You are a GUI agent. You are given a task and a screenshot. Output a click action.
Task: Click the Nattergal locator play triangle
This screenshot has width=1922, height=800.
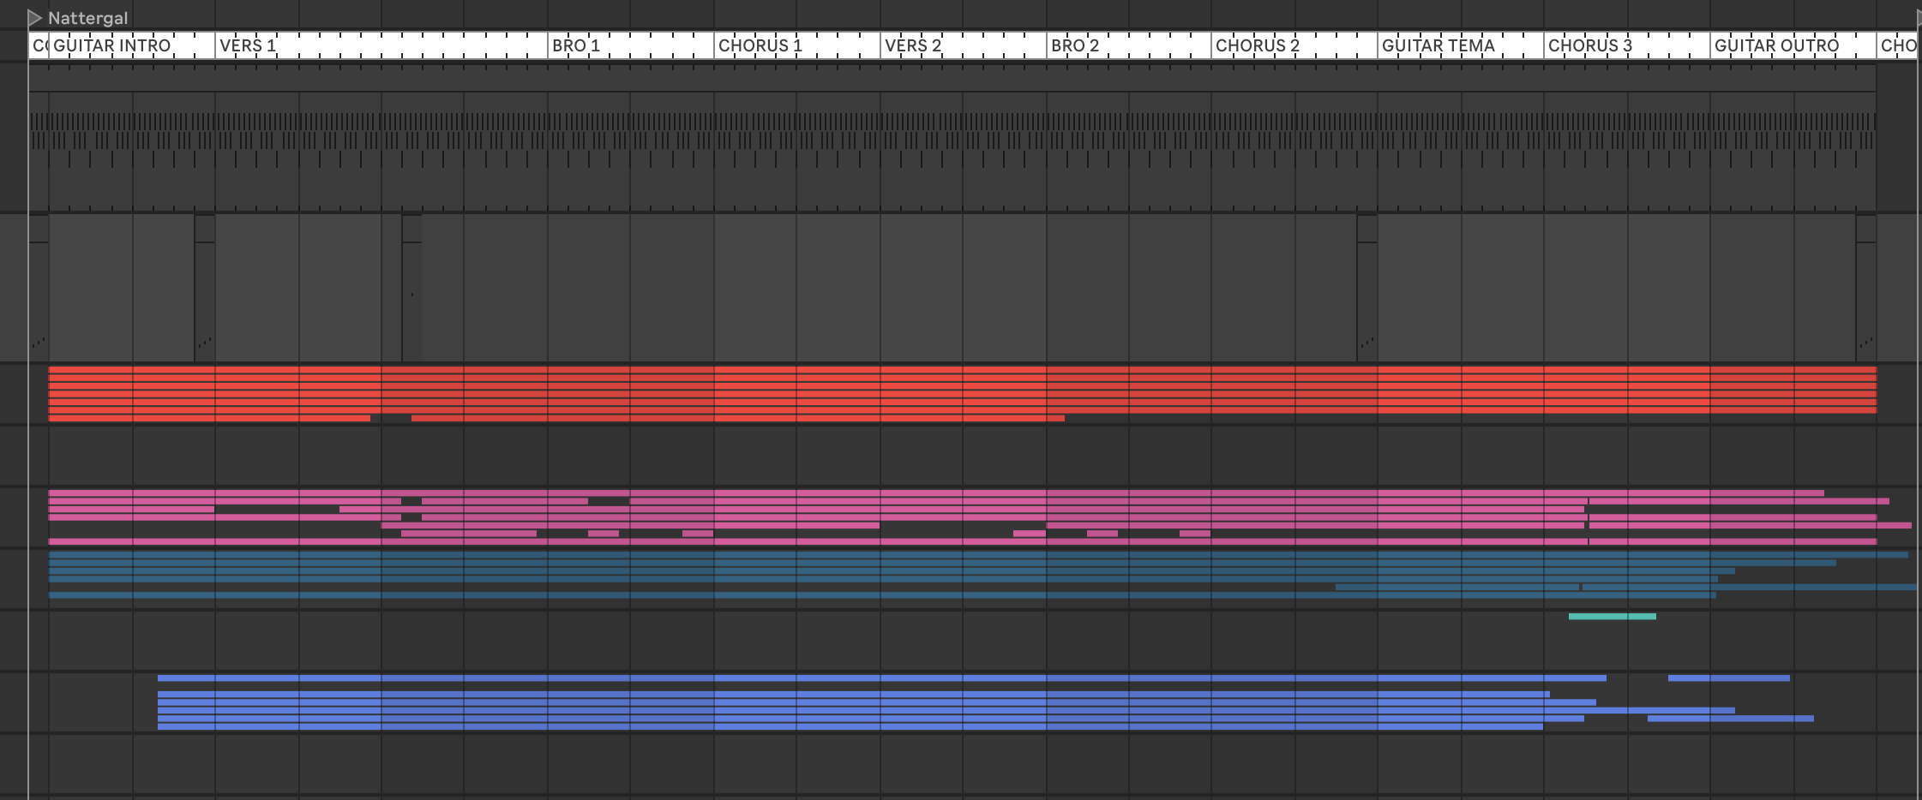(35, 18)
